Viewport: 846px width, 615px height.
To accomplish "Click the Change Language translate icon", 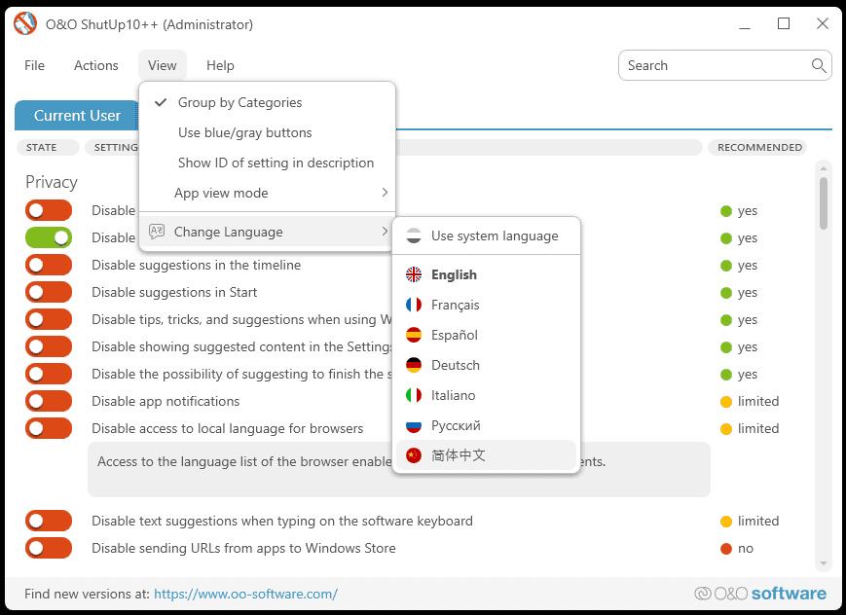I will [156, 232].
